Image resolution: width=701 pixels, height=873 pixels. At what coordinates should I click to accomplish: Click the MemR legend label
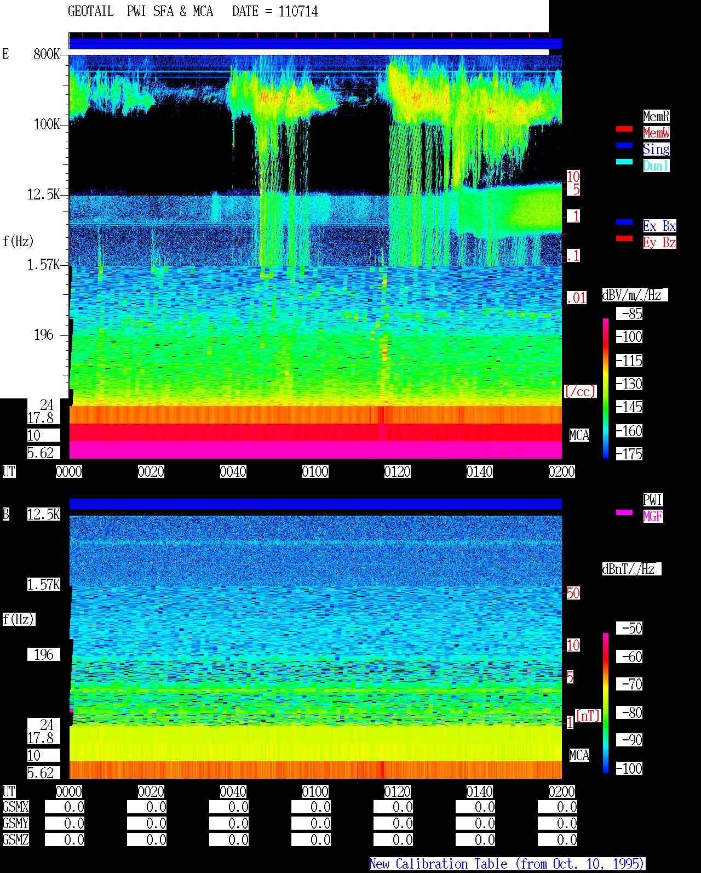pyautogui.click(x=656, y=116)
